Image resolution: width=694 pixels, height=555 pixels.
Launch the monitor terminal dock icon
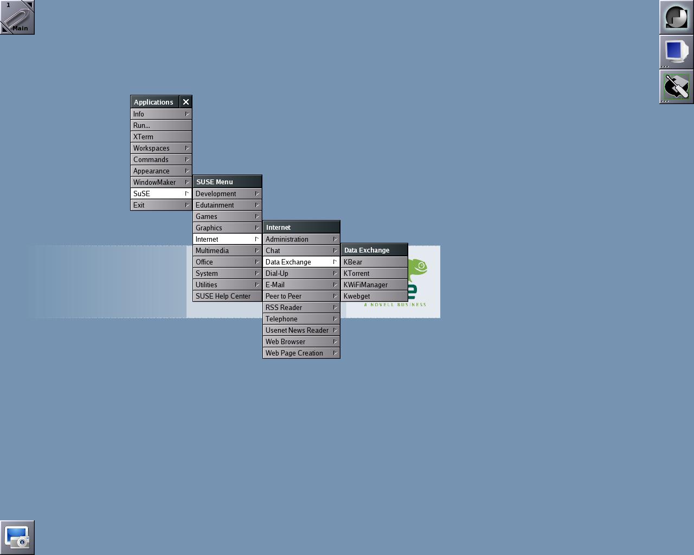click(676, 52)
